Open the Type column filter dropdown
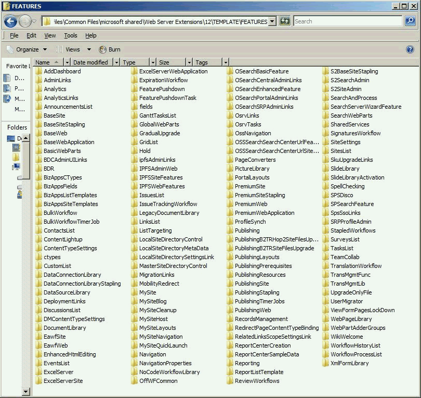This screenshot has width=421, height=398. (153, 62)
